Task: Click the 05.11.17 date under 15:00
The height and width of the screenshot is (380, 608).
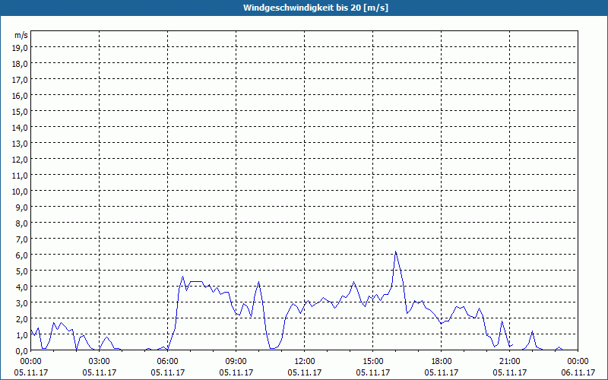Action: [372, 372]
